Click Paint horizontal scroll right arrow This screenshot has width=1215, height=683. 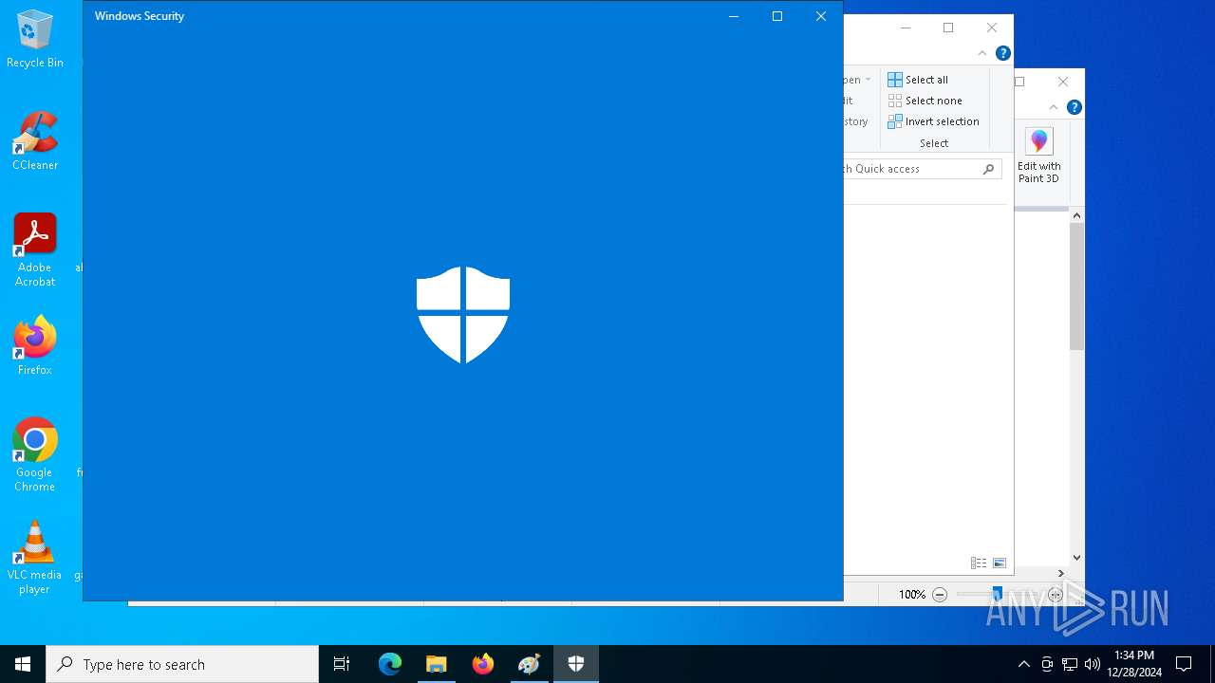click(x=1061, y=573)
